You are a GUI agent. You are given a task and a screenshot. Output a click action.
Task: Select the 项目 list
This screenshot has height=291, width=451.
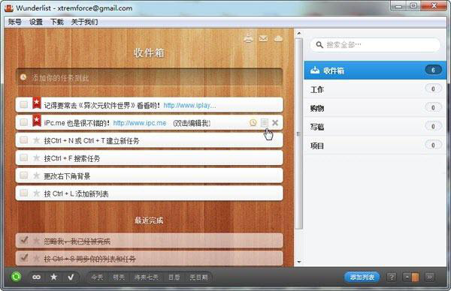[375, 145]
